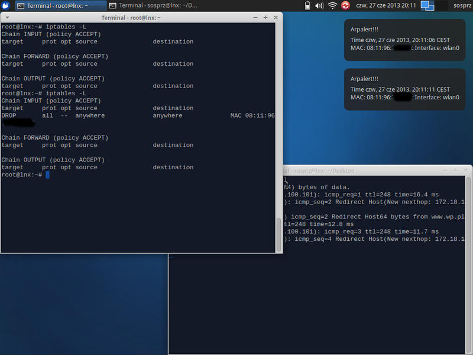Open window menu arrow of root terminal
Image resolution: width=473 pixels, height=355 pixels.
click(7, 18)
